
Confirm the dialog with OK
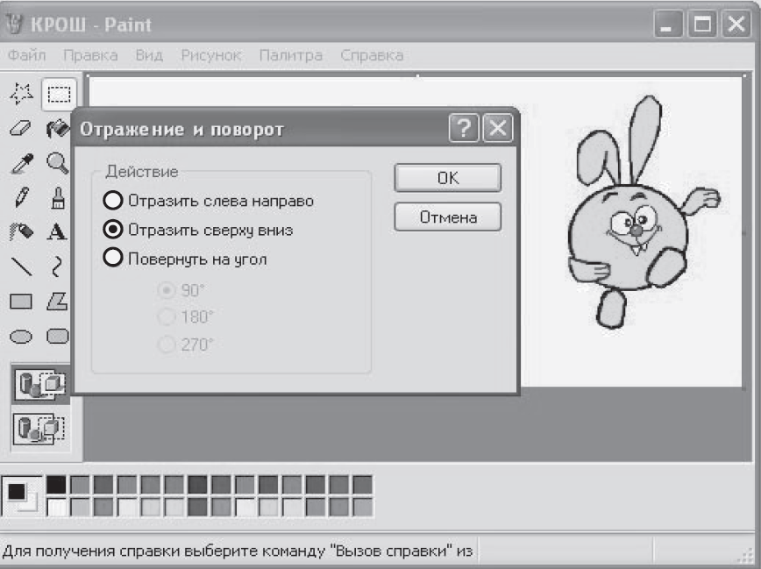(447, 178)
